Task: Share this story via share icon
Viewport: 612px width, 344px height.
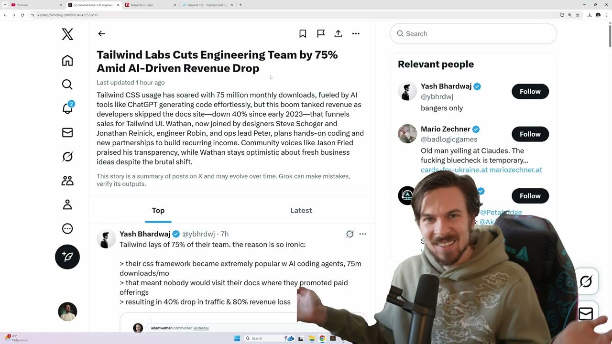Action: pos(338,33)
